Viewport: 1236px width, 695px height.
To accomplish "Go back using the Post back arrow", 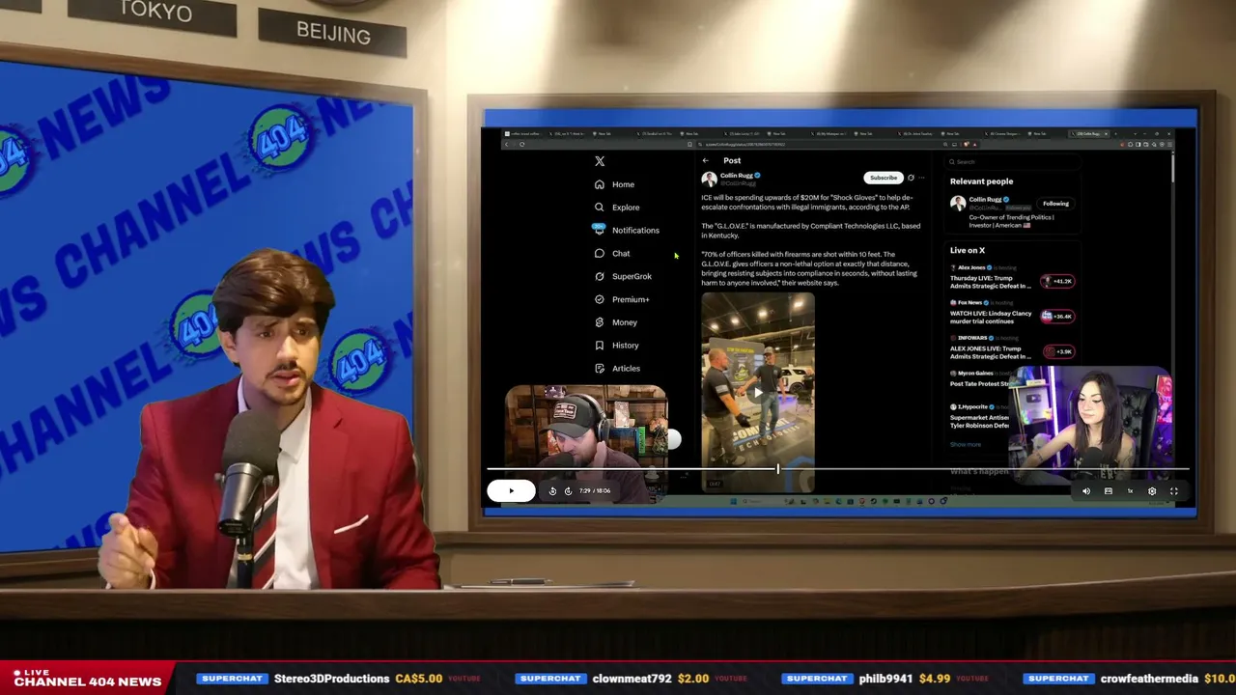I will pos(706,161).
